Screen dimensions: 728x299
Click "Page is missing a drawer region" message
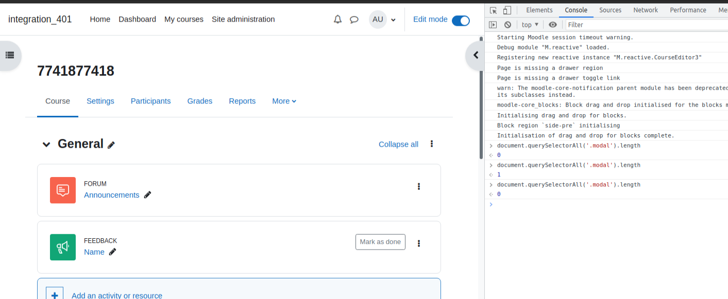(550, 68)
